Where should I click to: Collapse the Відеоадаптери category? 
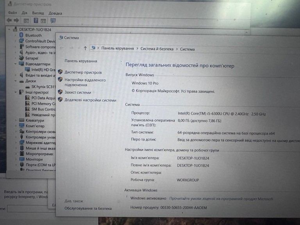(15, 64)
